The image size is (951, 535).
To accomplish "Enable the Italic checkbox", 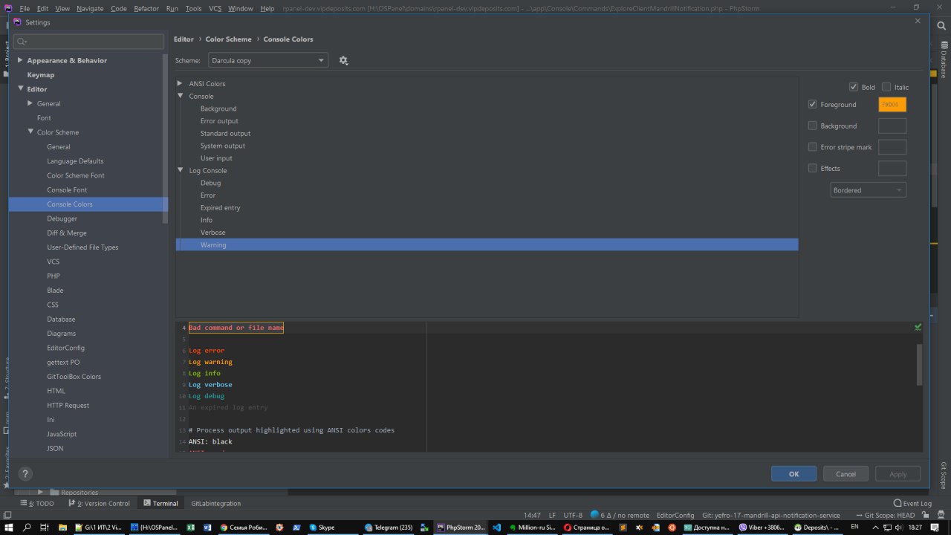I will point(886,87).
